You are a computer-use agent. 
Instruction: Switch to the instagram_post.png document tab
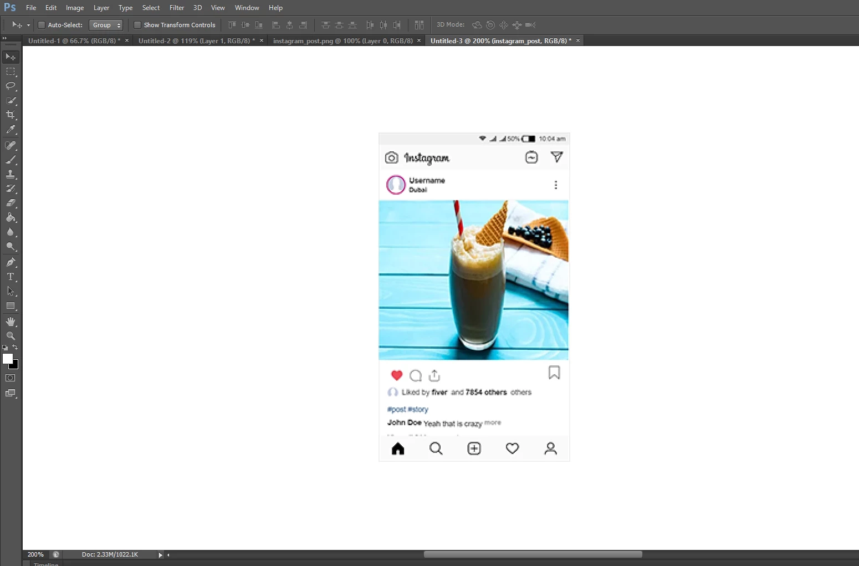(x=343, y=40)
